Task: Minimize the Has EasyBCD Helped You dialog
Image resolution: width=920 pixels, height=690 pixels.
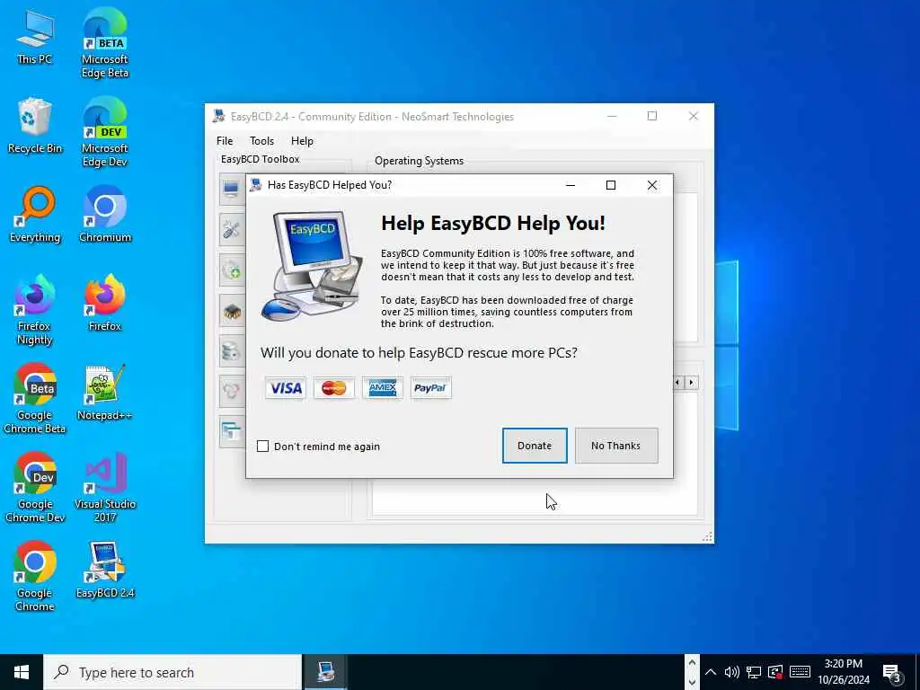Action: 571,185
